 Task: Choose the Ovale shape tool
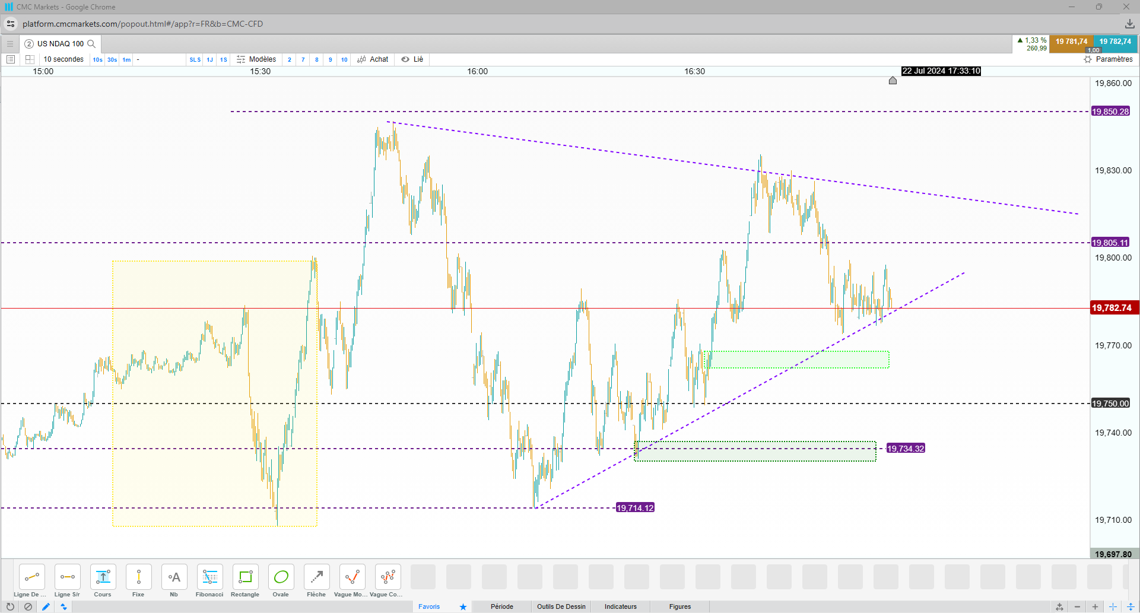(x=281, y=580)
